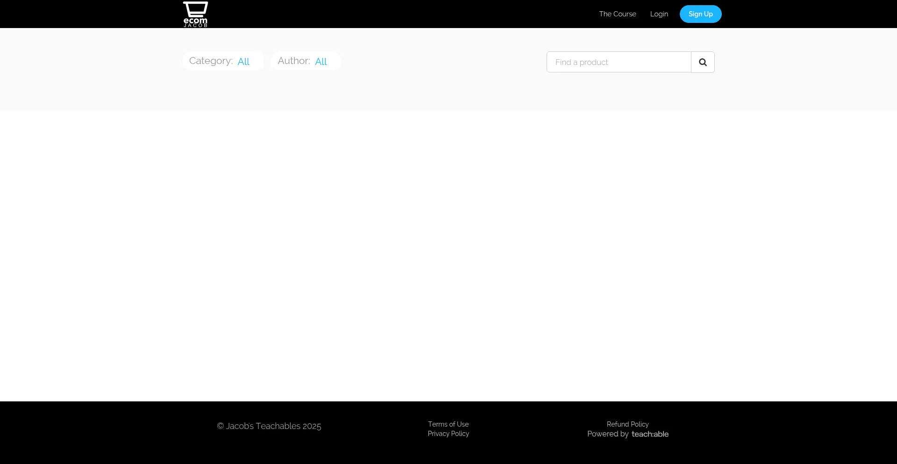Click the magnifying glass search button
897x464 pixels.
point(703,62)
